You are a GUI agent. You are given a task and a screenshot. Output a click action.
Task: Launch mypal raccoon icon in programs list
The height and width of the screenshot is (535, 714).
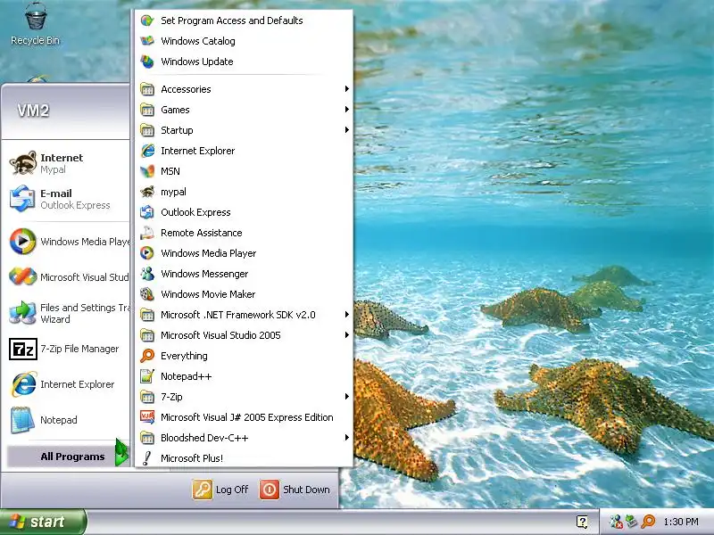pyautogui.click(x=147, y=192)
